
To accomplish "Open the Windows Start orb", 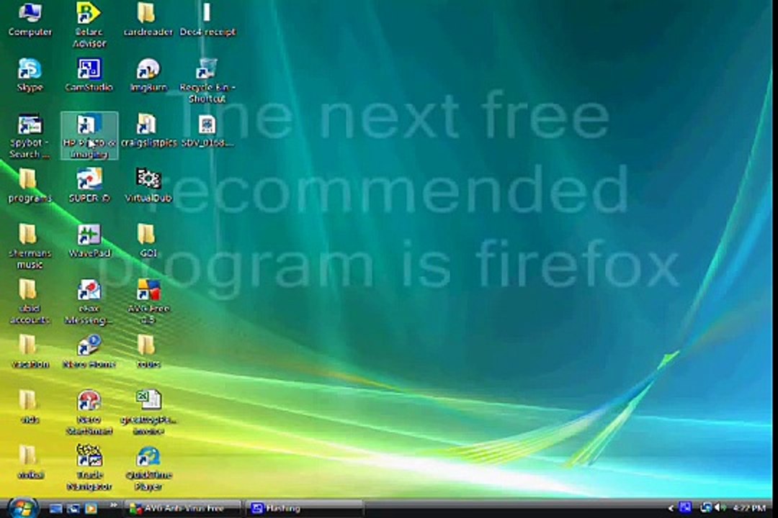I will tap(22, 508).
